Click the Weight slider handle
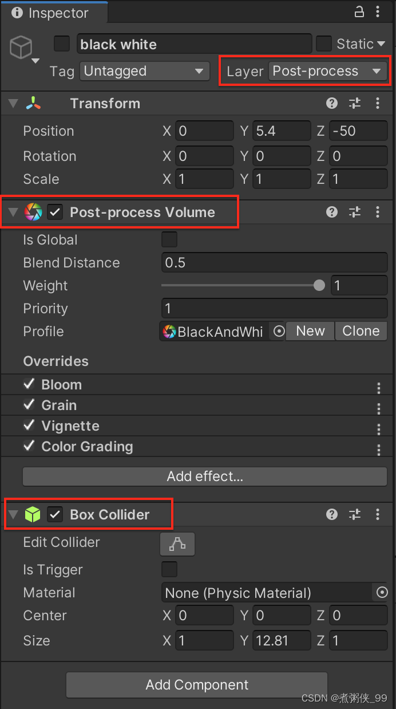396x709 pixels. (x=319, y=285)
